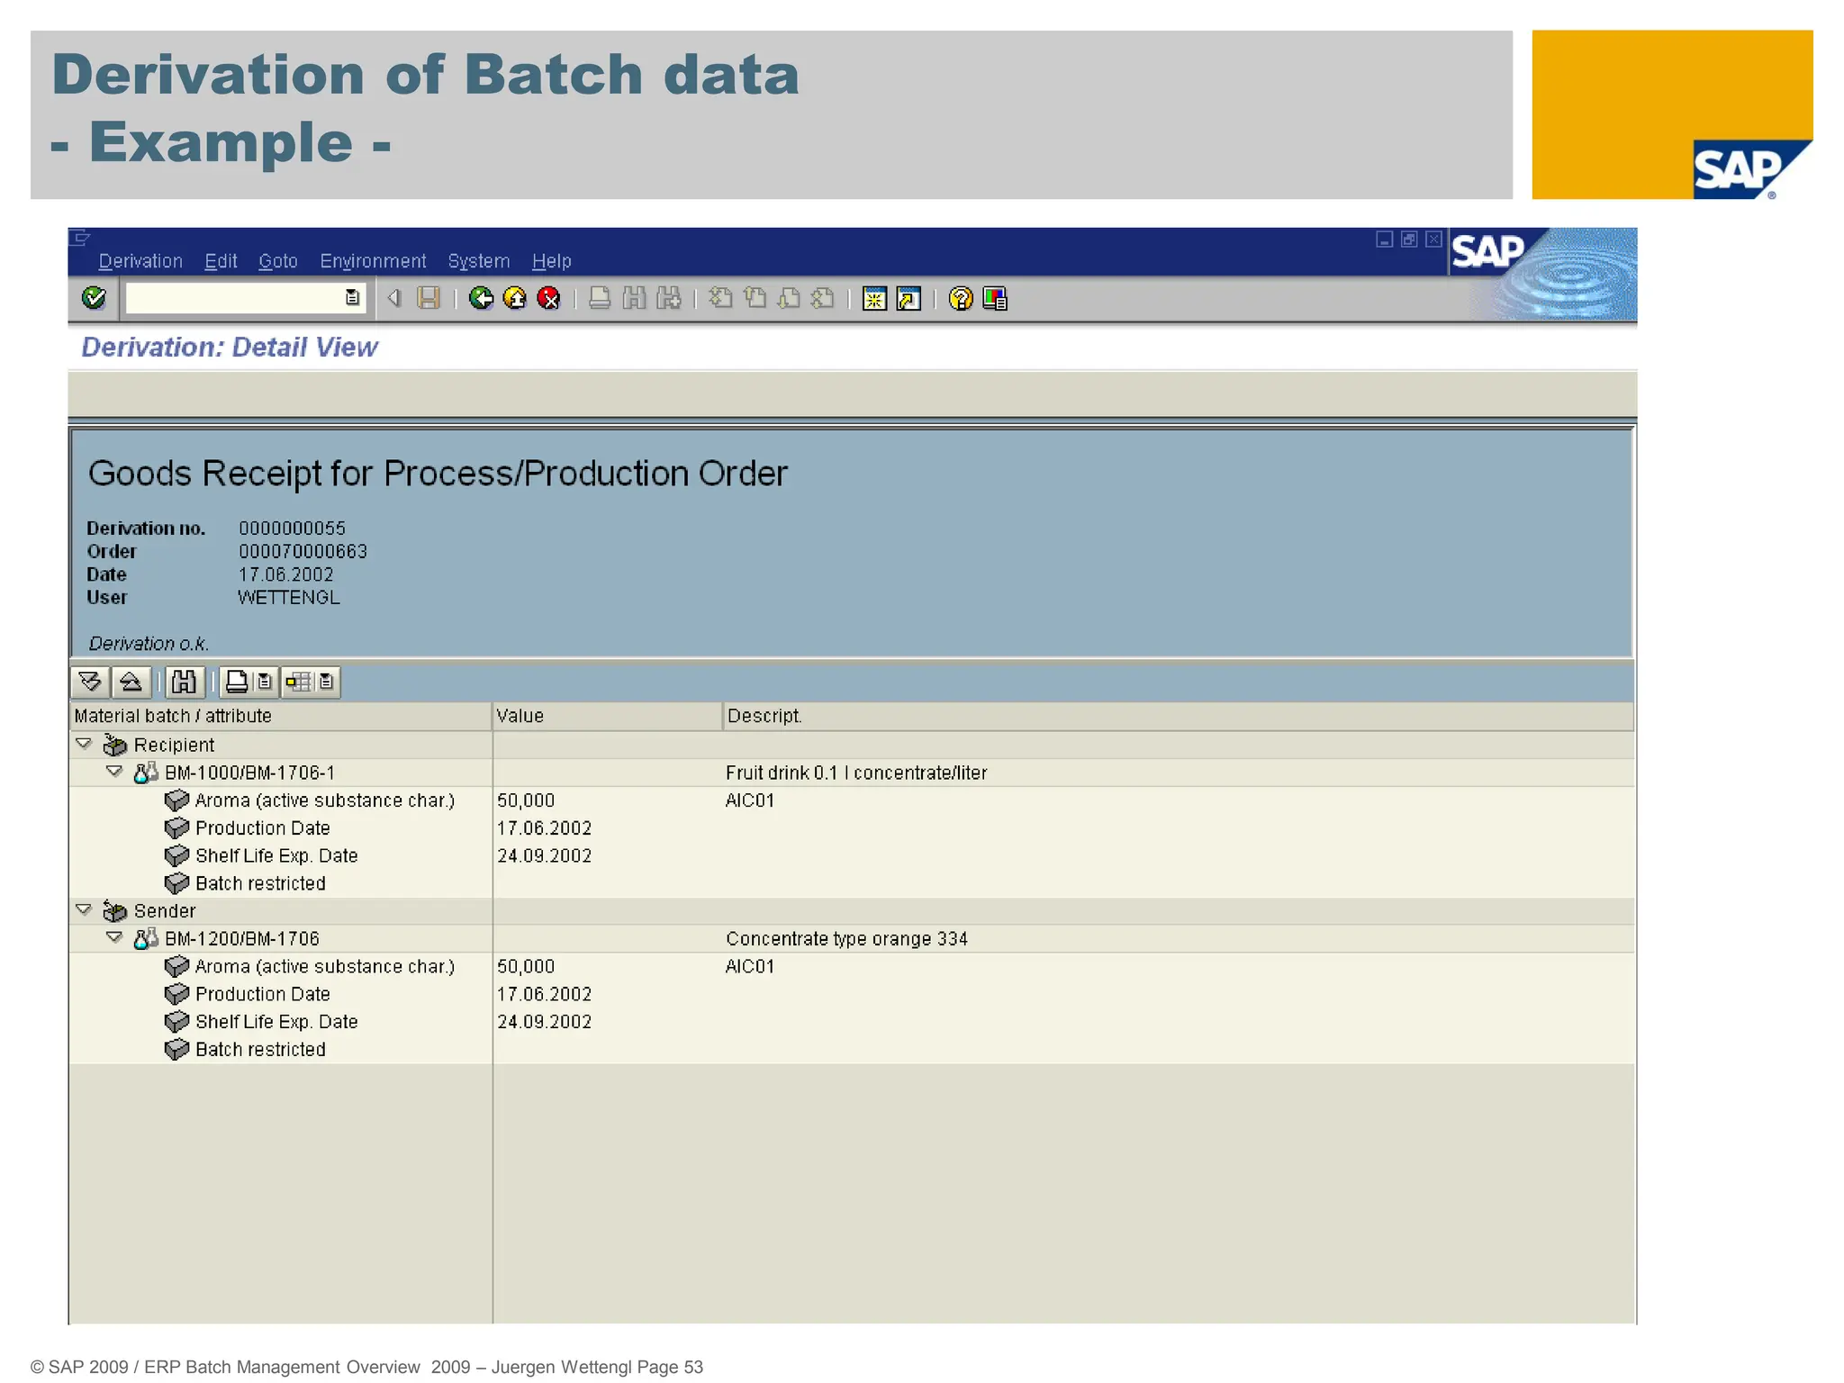Screen dimensions: 1844x1383
Task: Open the System menu
Action: point(479,261)
